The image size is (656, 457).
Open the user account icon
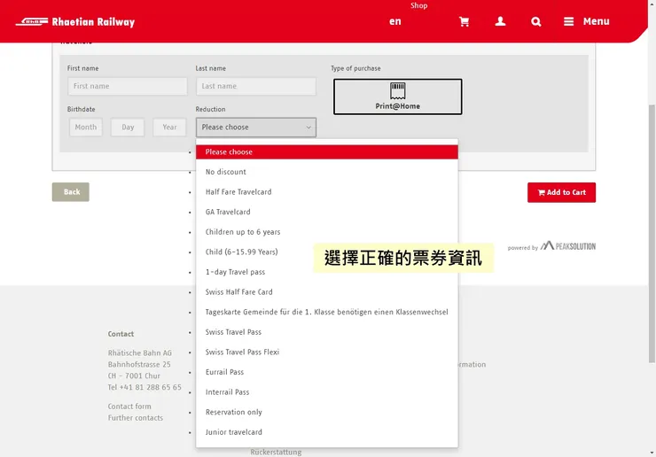(500, 21)
